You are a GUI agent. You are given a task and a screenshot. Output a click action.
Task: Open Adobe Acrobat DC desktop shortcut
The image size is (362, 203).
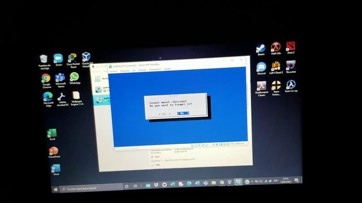click(62, 99)
